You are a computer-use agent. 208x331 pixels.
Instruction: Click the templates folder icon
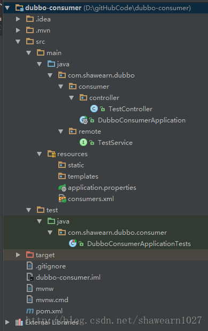62,176
